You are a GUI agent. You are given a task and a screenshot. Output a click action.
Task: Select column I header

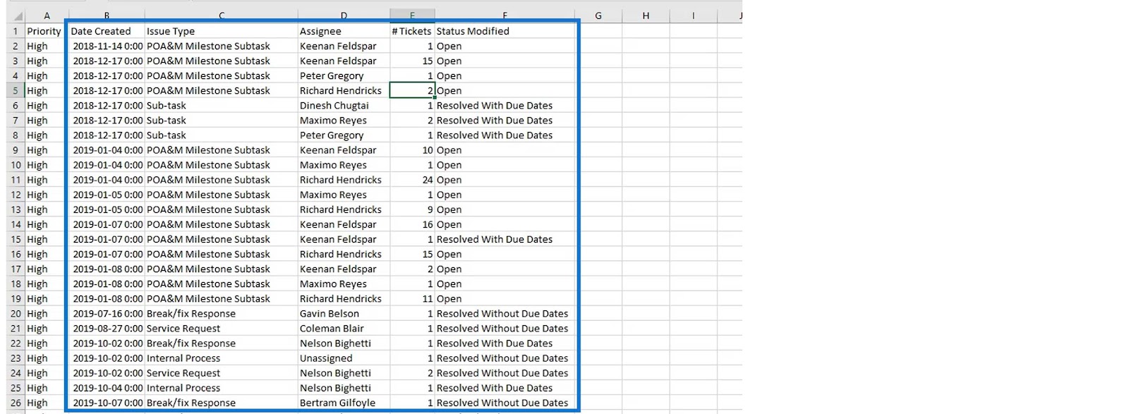point(693,16)
